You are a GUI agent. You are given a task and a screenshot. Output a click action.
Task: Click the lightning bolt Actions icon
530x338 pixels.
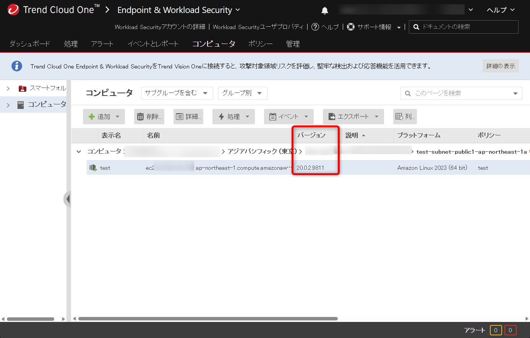tap(221, 117)
